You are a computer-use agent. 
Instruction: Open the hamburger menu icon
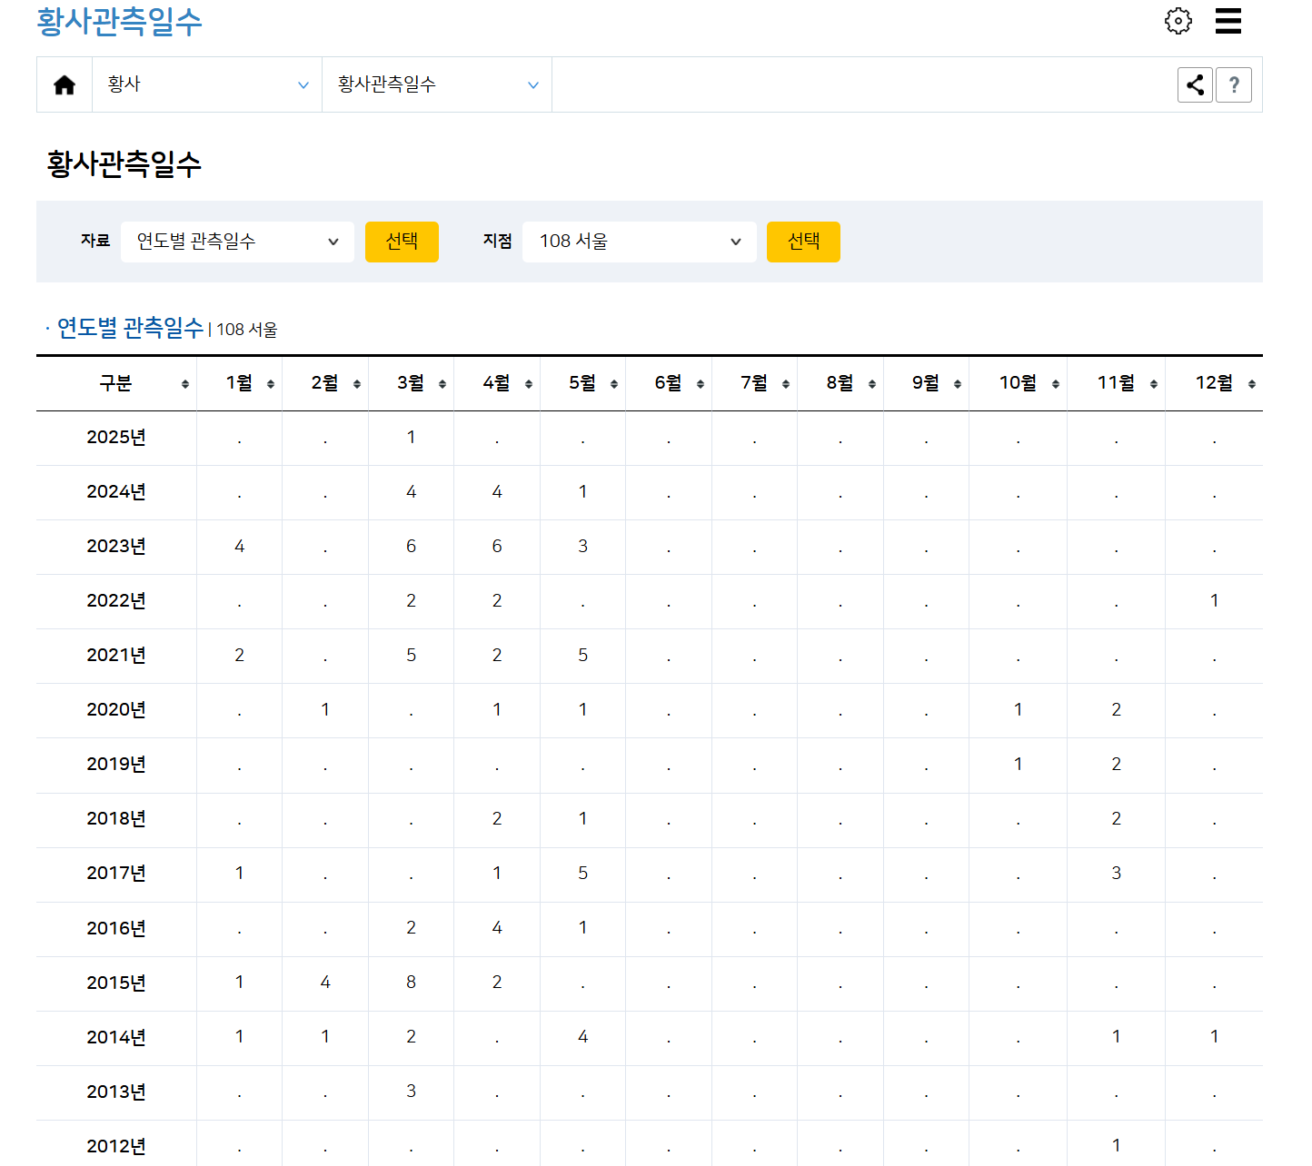[1228, 21]
